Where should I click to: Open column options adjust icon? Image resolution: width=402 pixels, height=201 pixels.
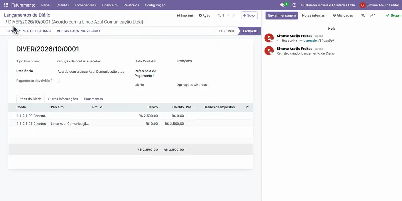click(247, 107)
